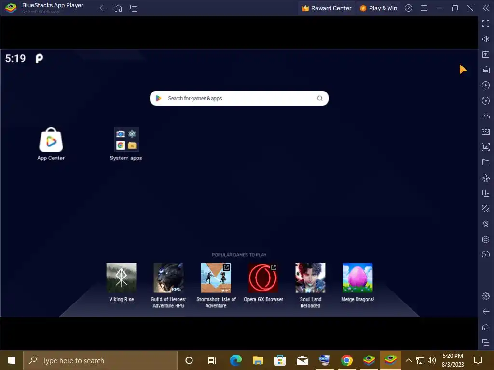The width and height of the screenshot is (494, 370).
Task: Click the magnifier icon in search bar
Action: (x=320, y=98)
